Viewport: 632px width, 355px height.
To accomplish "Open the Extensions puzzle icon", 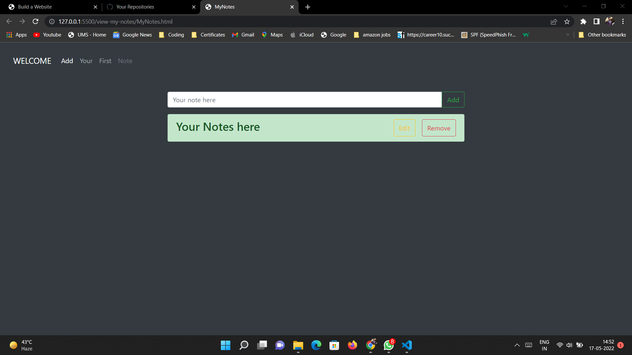I will (x=583, y=21).
